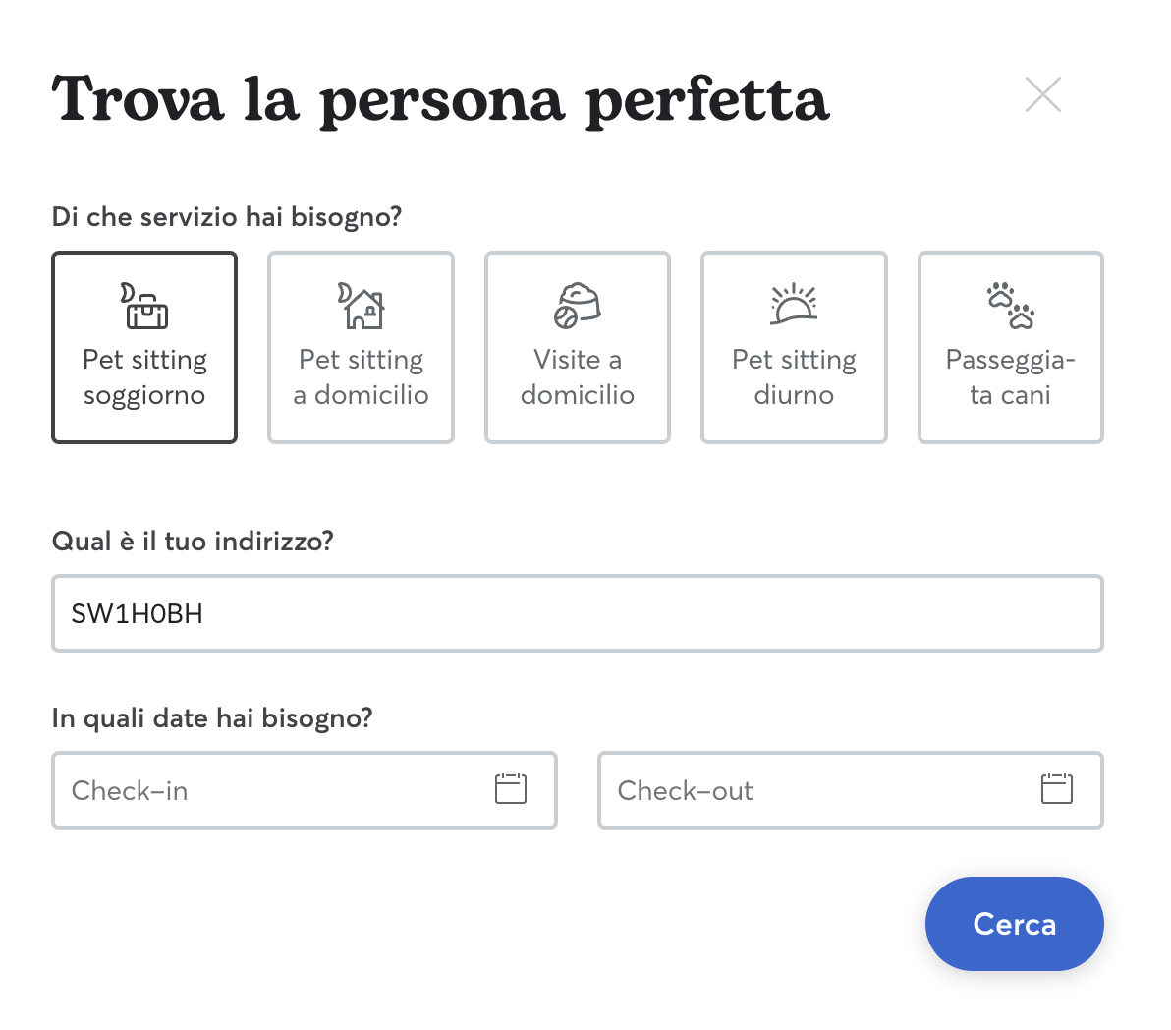Click the blue Cerca button
The image size is (1171, 1030).
1014,924
